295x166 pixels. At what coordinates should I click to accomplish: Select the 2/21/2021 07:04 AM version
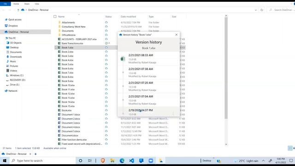coord(148,100)
